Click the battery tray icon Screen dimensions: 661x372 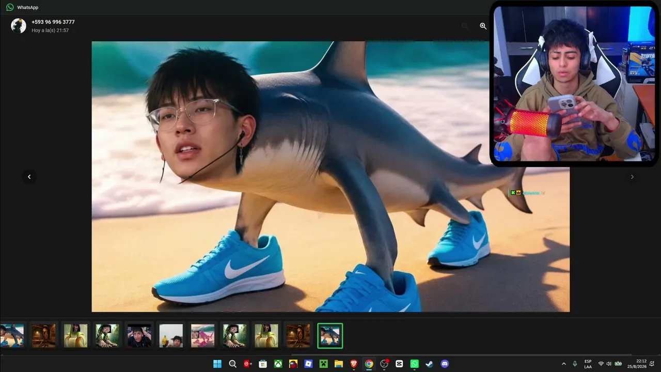pos(618,364)
